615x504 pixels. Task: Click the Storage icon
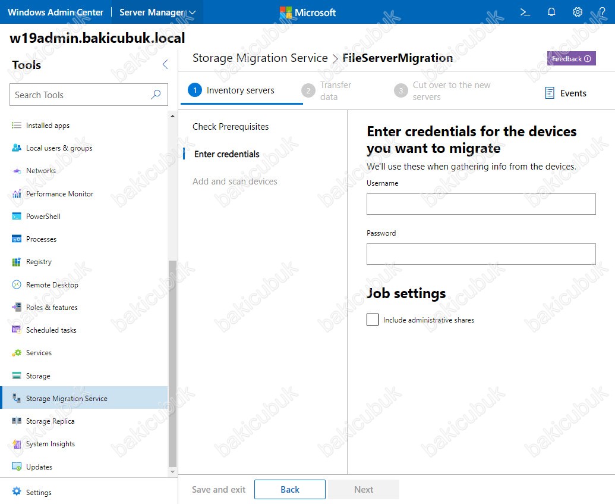(17, 375)
